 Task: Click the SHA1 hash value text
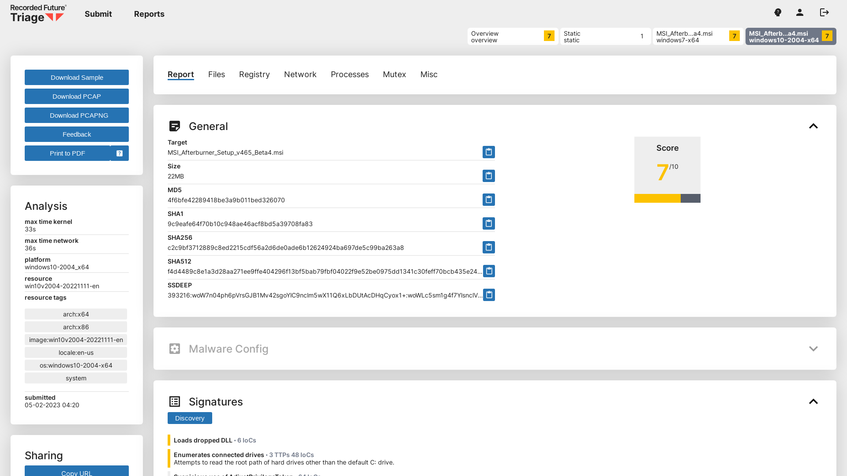click(240, 224)
